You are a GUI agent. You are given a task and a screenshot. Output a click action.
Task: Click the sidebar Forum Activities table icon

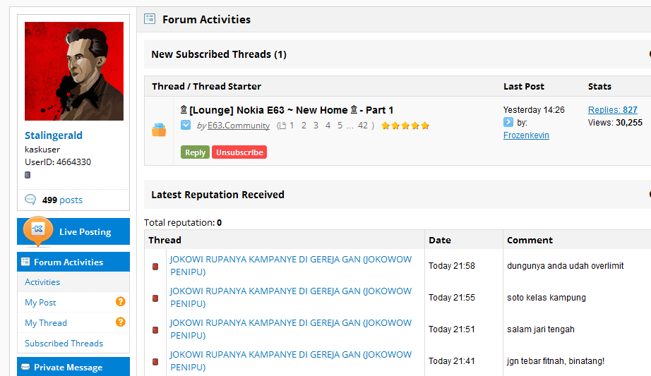tap(25, 262)
